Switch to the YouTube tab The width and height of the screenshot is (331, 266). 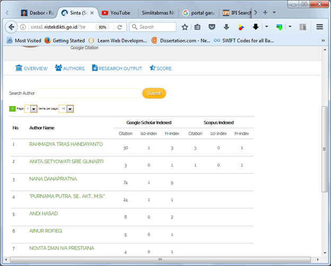[x=119, y=12]
